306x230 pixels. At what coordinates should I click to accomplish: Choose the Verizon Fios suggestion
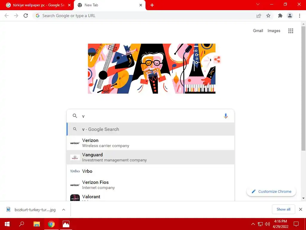tap(151, 185)
